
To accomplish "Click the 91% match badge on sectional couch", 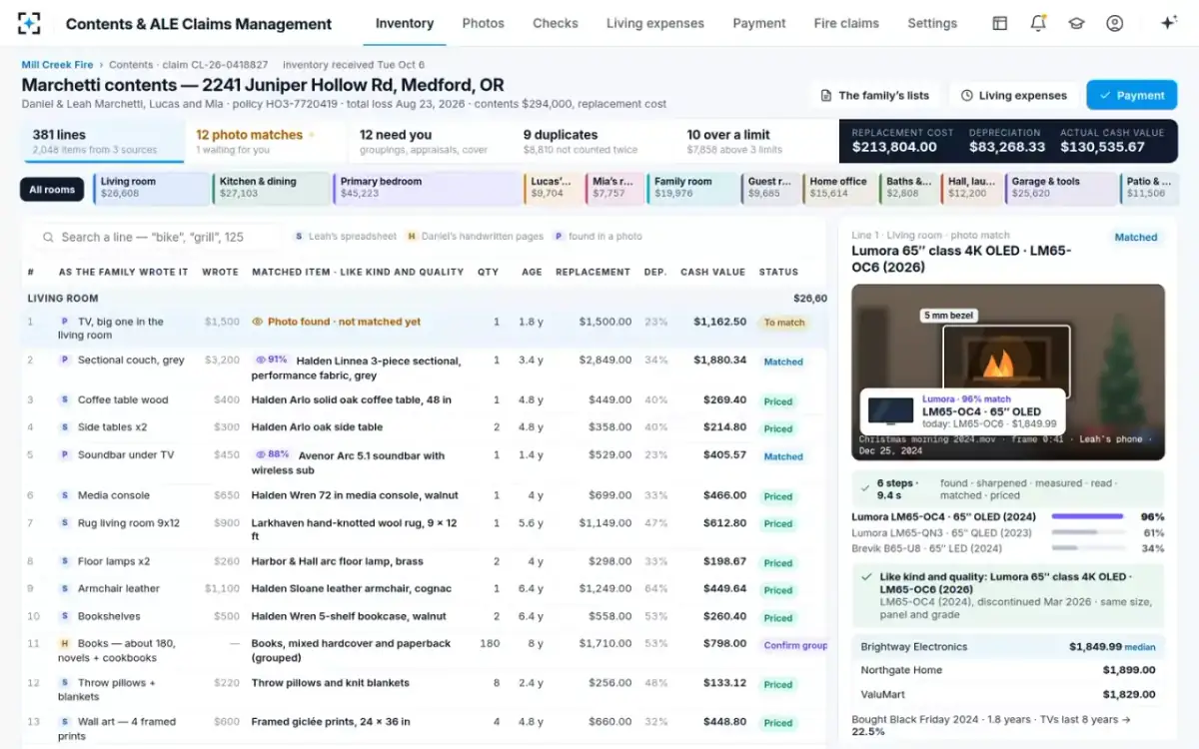I will tap(272, 360).
